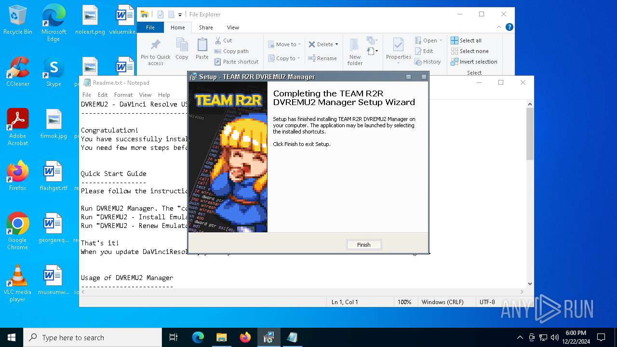Click Edge on the taskbar
The height and width of the screenshot is (347, 617).
pyautogui.click(x=198, y=337)
